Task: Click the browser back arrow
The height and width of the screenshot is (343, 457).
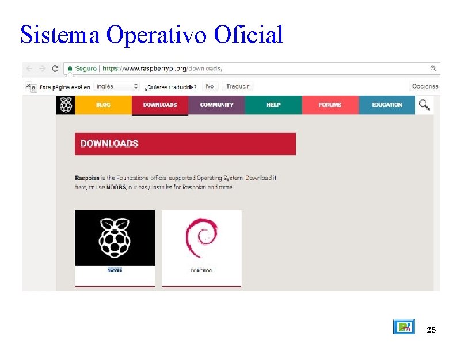Action: pos(29,69)
